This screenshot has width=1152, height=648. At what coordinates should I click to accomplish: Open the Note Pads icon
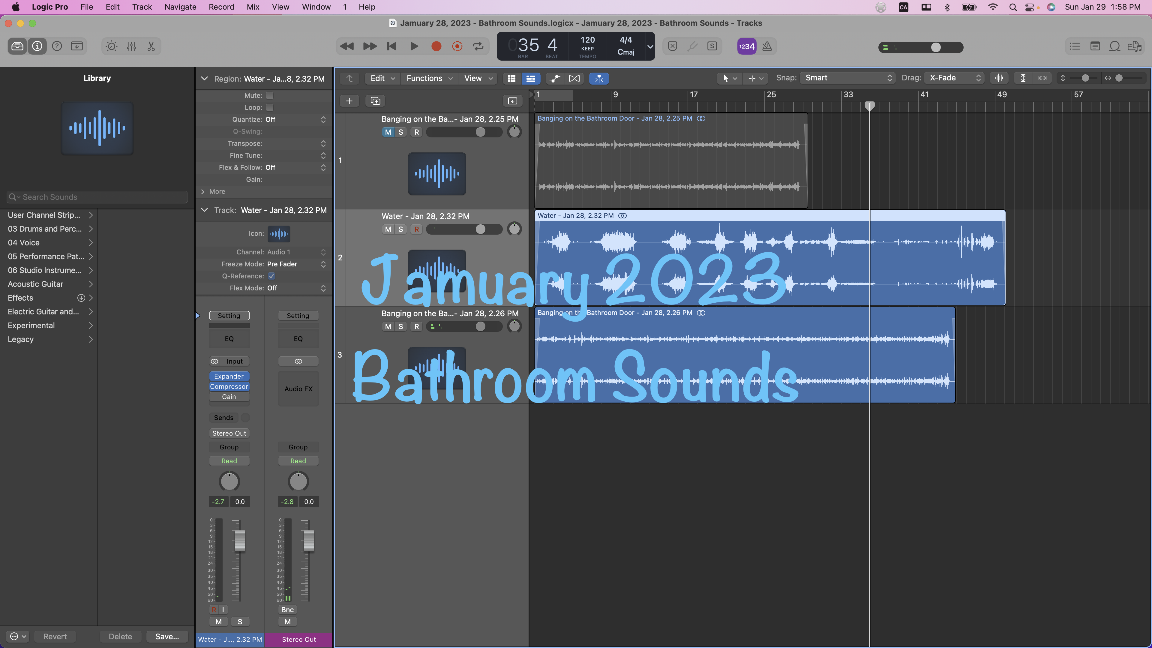point(1095,46)
